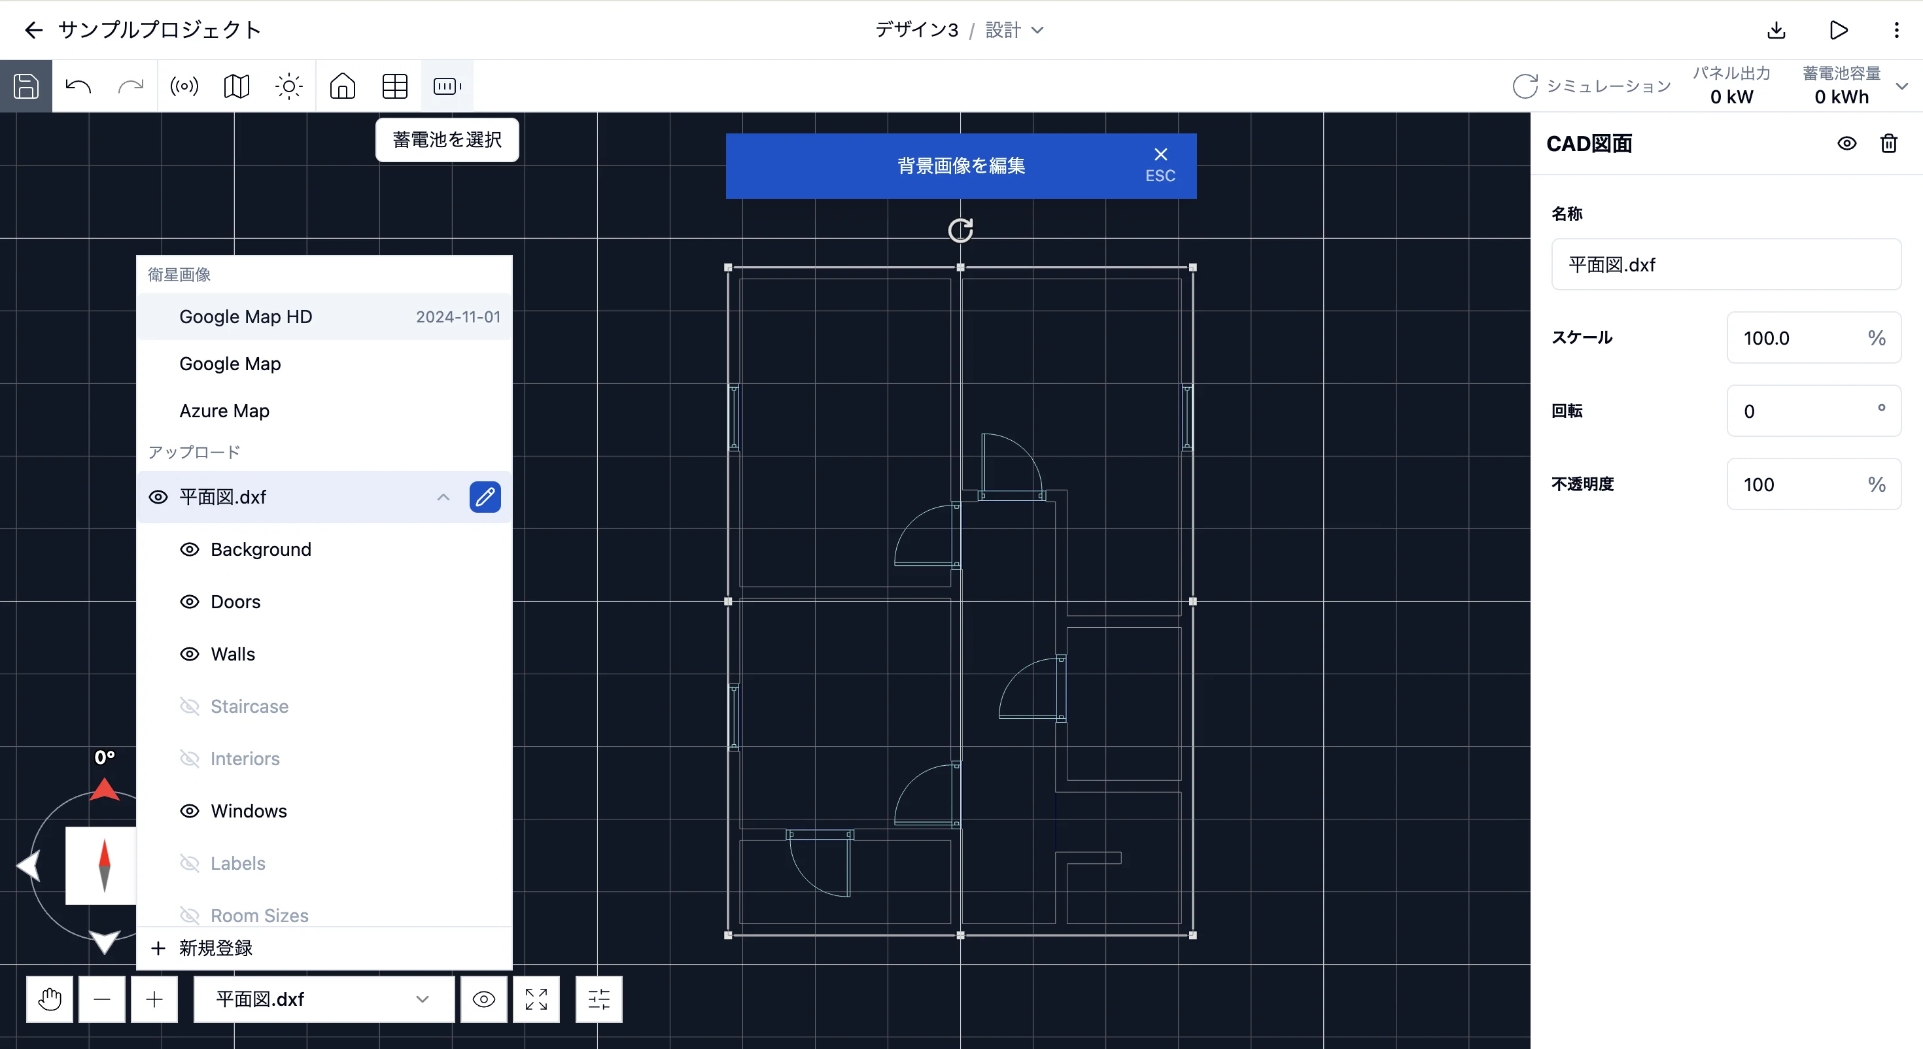Click the パネル出力 0 kW readout
The image size is (1923, 1049).
coord(1731,86)
